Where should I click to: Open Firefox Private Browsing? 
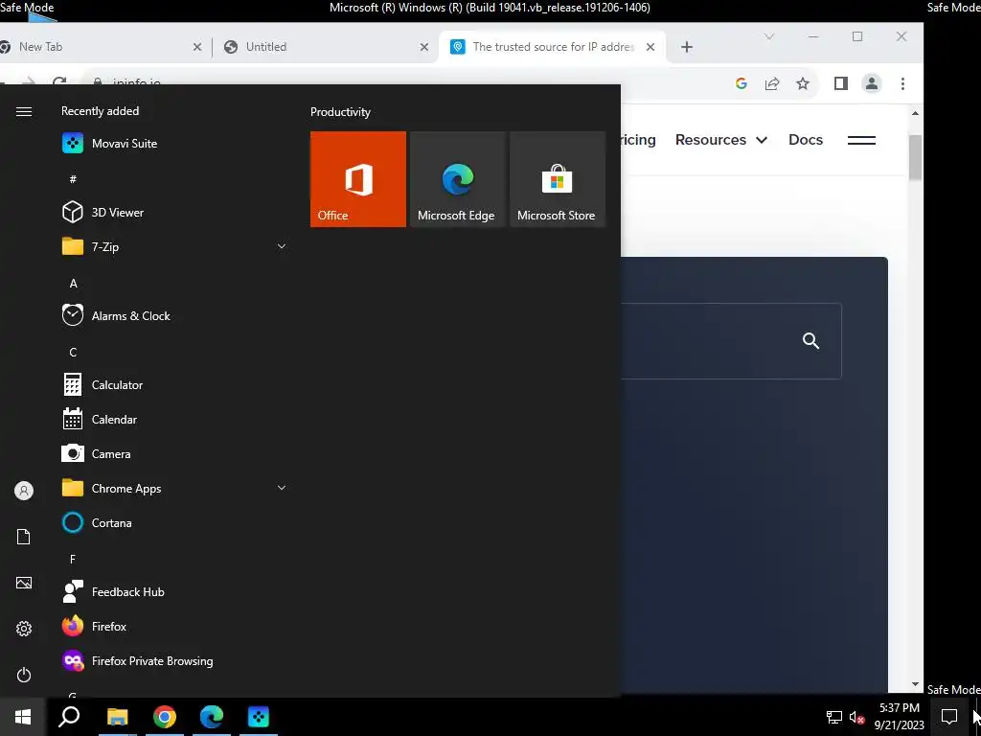(x=174, y=661)
